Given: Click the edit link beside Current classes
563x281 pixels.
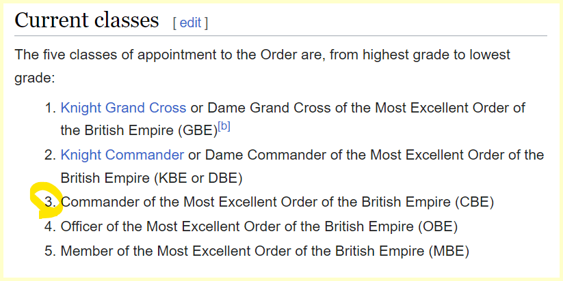Looking at the screenshot, I should coord(190,23).
